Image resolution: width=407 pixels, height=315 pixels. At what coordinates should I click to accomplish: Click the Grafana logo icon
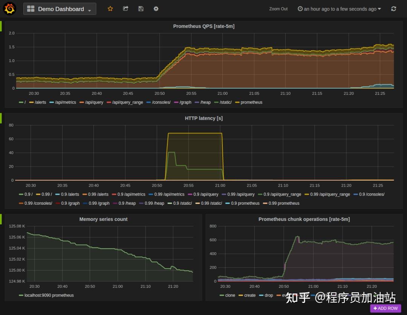9,9
